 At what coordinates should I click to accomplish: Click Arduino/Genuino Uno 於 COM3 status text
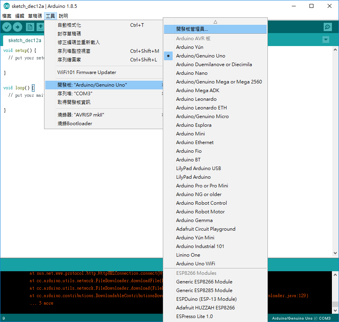(x=301, y=318)
